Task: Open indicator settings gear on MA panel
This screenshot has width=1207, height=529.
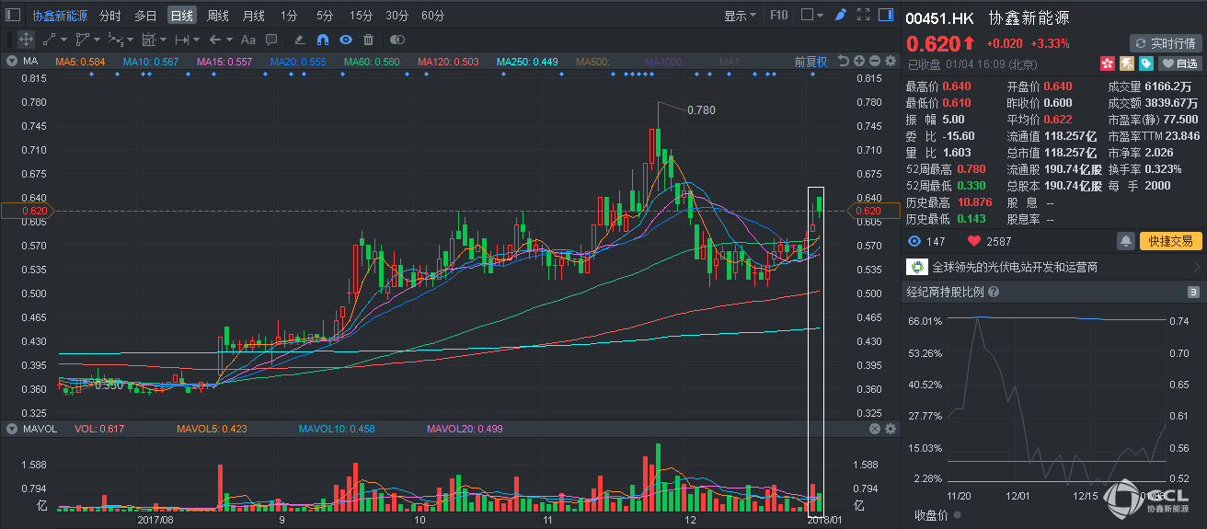Action: tap(890, 62)
